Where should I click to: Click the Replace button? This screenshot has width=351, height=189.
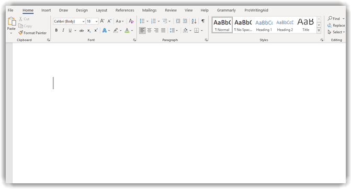(x=336, y=26)
